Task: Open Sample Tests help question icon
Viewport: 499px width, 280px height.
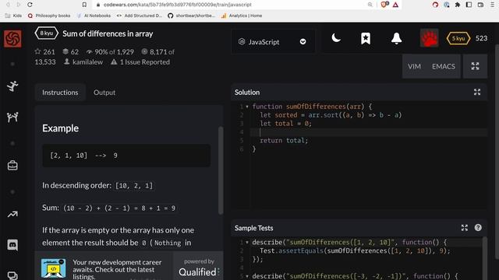Action: click(478, 228)
